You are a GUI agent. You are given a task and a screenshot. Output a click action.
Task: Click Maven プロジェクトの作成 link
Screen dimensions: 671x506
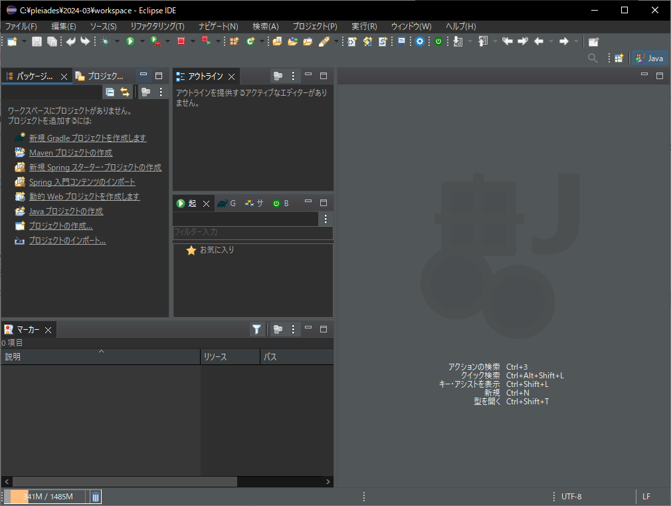point(70,152)
